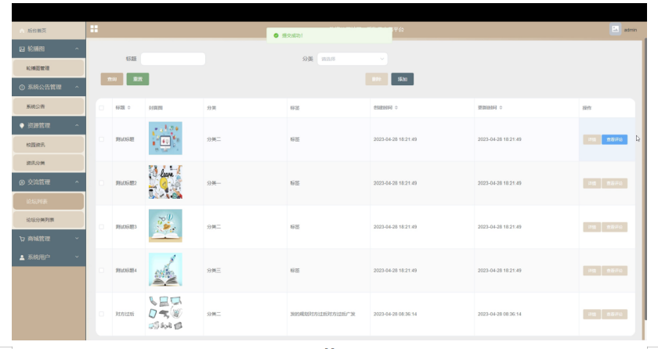Toggle the sidebar with the grid icon
The width and height of the screenshot is (658, 349).
coord(94,29)
